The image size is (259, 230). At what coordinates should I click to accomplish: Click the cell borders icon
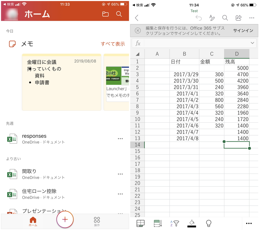(141, 223)
